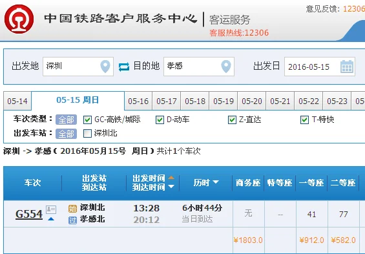Swap departure and destination cities

coord(124,67)
